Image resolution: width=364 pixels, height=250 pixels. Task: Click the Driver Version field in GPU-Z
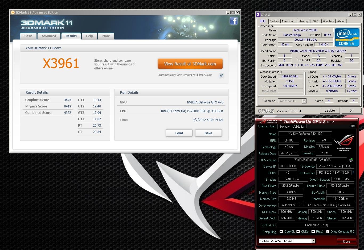(316, 205)
